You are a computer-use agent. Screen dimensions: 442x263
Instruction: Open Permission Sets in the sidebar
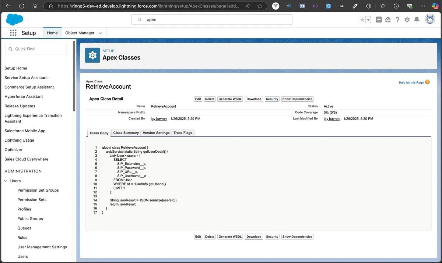click(32, 200)
